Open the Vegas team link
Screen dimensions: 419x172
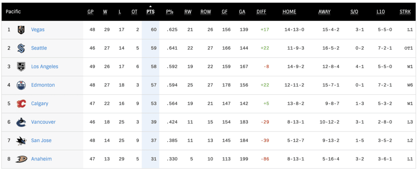[38, 30]
